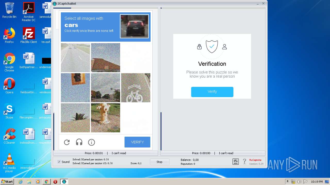Click the question mark help icon

click(x=244, y=161)
